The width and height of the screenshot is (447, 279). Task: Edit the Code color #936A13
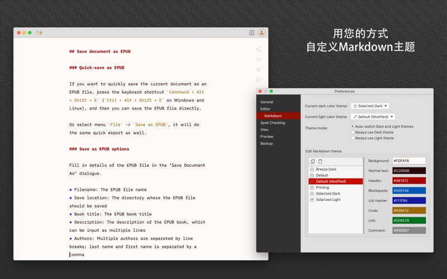tap(409, 210)
